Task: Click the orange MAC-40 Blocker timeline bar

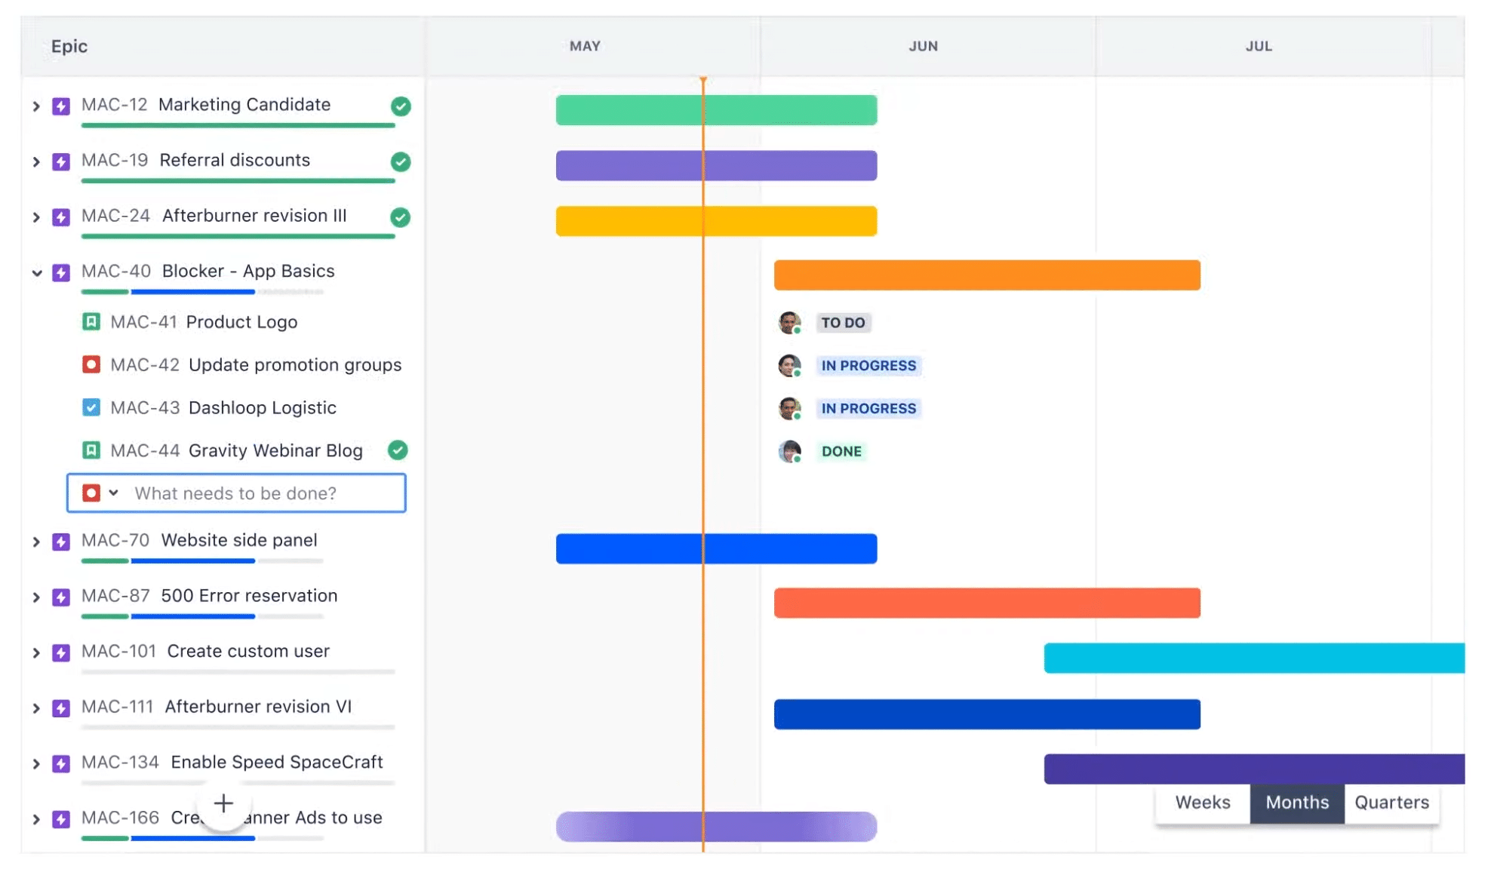Action: click(987, 275)
